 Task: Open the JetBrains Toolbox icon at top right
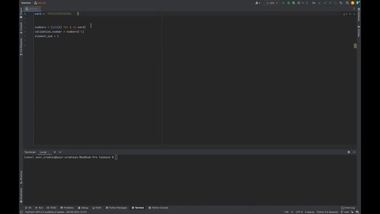(357, 3)
